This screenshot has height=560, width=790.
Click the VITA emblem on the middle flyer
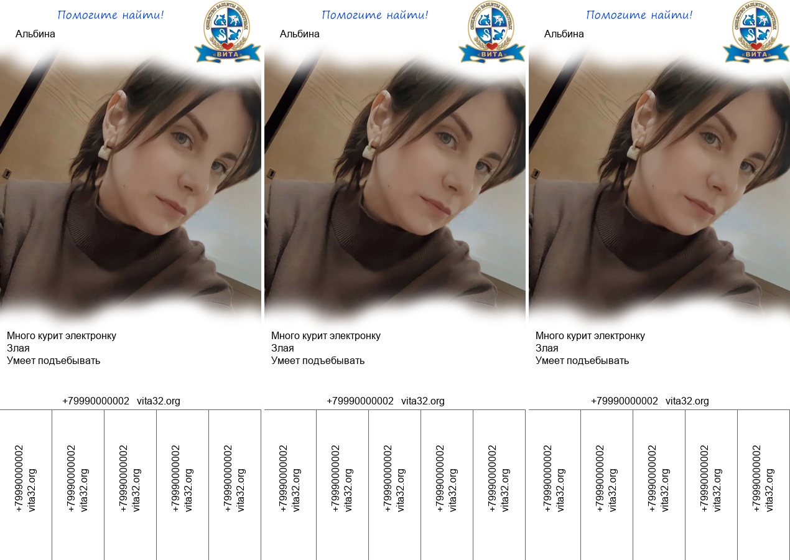point(491,32)
